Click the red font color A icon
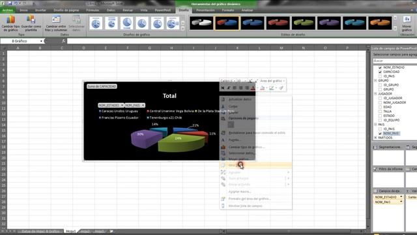The height and width of the screenshot is (235, 417). coord(253,87)
